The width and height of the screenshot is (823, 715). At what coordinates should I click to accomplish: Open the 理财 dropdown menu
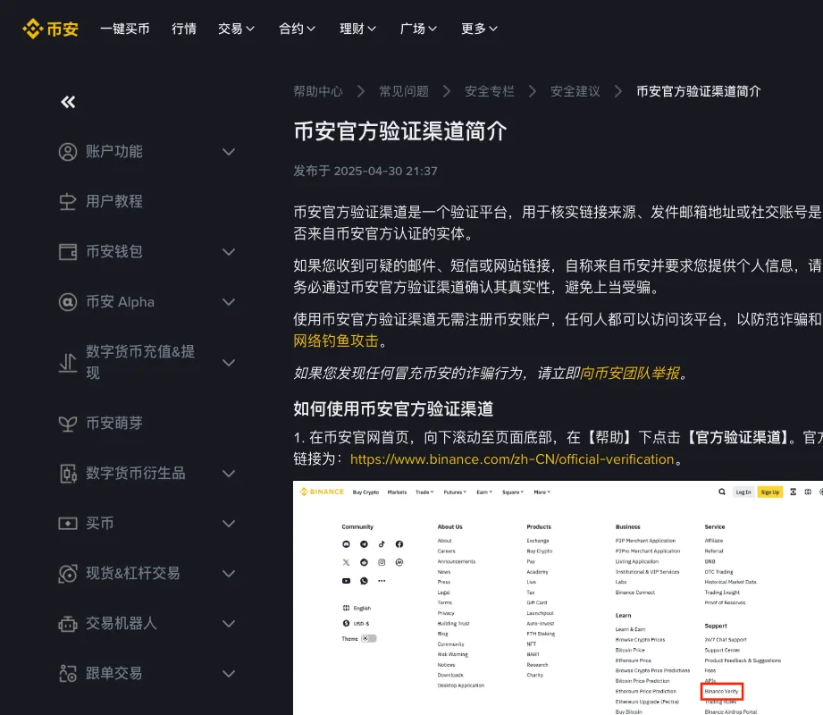coord(357,29)
